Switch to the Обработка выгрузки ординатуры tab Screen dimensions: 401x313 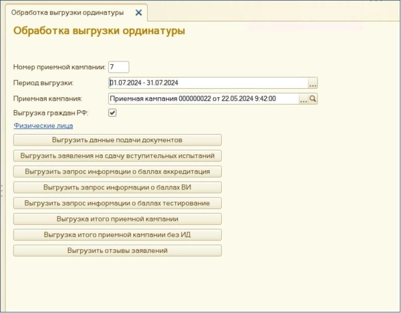pyautogui.click(x=67, y=12)
